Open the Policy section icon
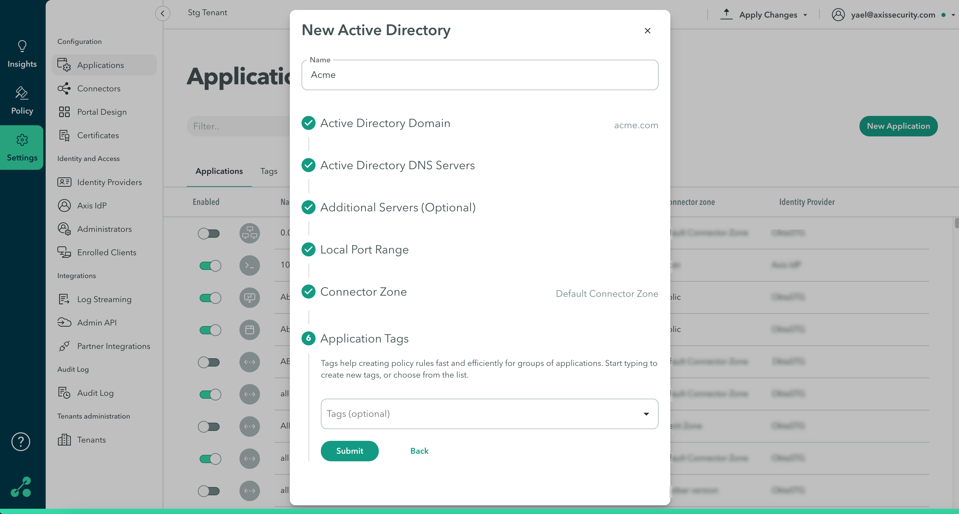Image resolution: width=959 pixels, height=514 pixels. 22,93
